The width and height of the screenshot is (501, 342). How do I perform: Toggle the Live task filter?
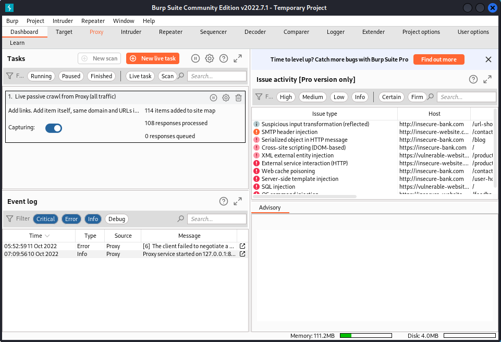140,76
